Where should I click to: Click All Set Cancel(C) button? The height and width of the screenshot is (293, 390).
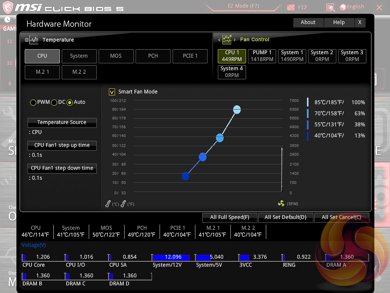click(x=342, y=217)
